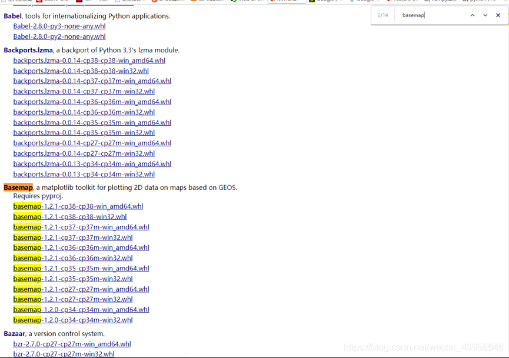The image size is (509, 358).
Task: Click the find bar search field
Action: tap(430, 15)
